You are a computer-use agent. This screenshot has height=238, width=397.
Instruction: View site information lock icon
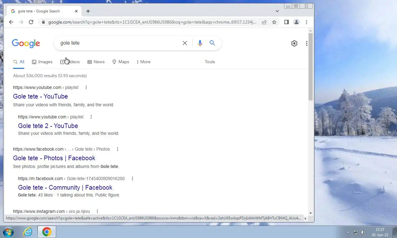[x=43, y=22]
